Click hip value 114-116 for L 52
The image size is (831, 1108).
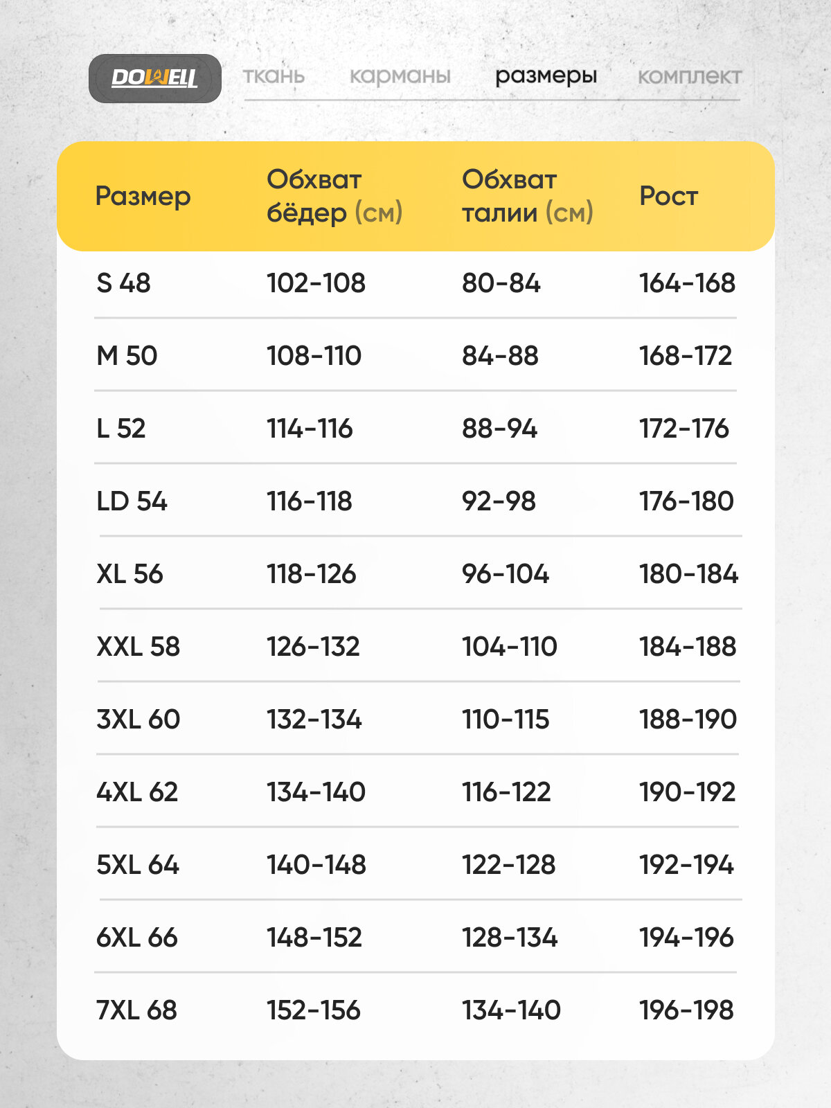(x=310, y=428)
